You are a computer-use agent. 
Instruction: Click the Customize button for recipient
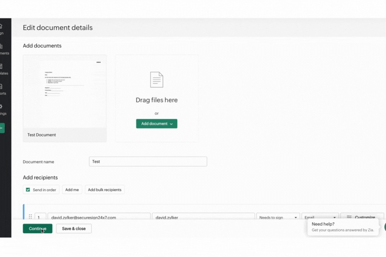[362, 217]
